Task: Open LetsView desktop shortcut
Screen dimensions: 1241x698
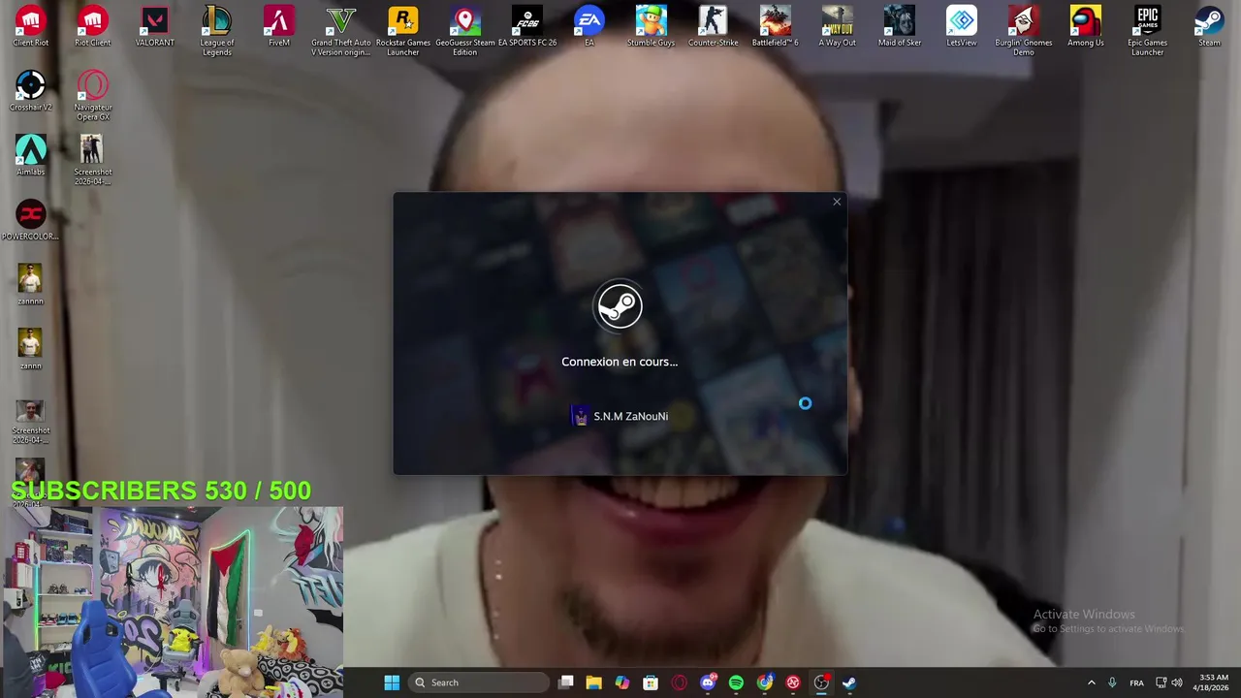Action: [961, 27]
